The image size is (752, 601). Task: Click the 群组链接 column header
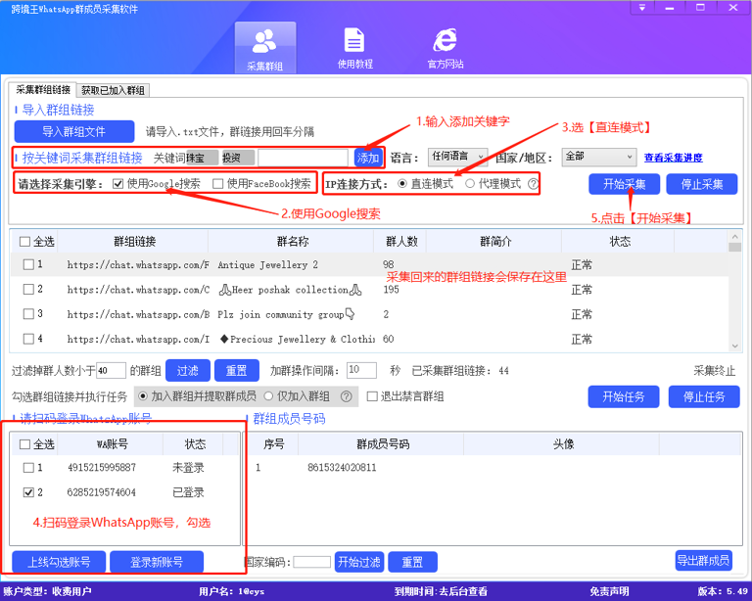pos(134,242)
